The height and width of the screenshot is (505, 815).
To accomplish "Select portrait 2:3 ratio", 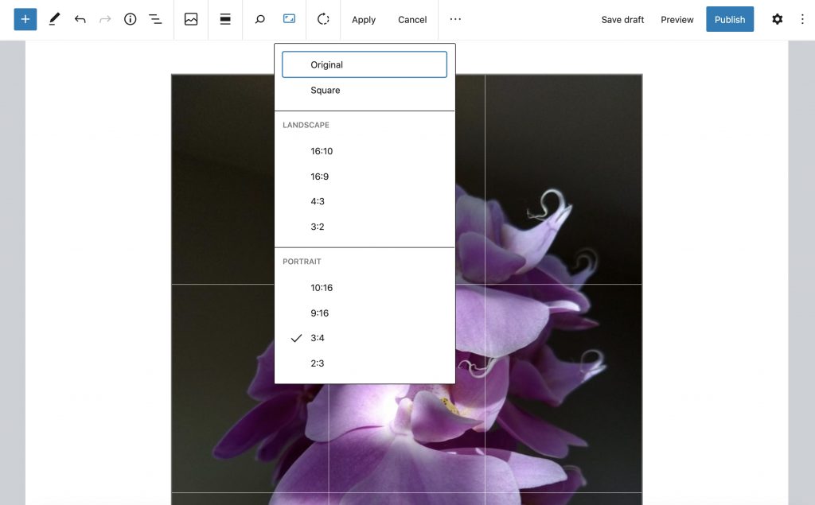I will click(365, 363).
